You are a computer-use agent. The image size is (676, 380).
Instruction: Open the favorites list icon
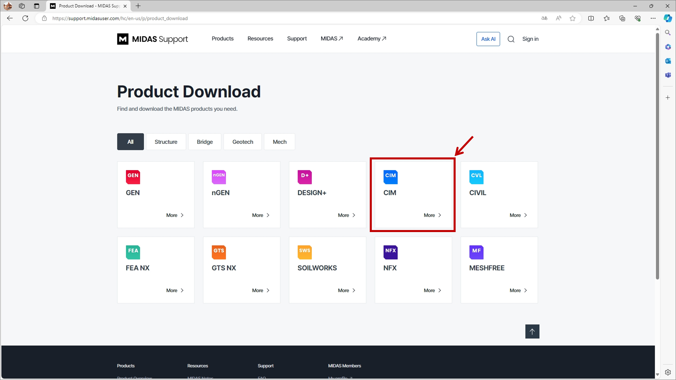pos(607,18)
